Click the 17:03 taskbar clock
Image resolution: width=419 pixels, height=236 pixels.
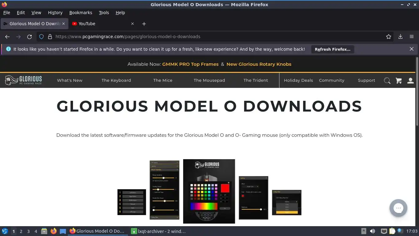[x=412, y=231]
